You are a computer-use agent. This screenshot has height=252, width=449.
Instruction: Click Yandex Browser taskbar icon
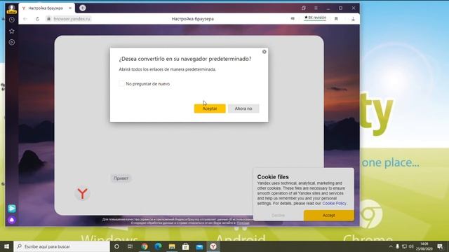213,246
